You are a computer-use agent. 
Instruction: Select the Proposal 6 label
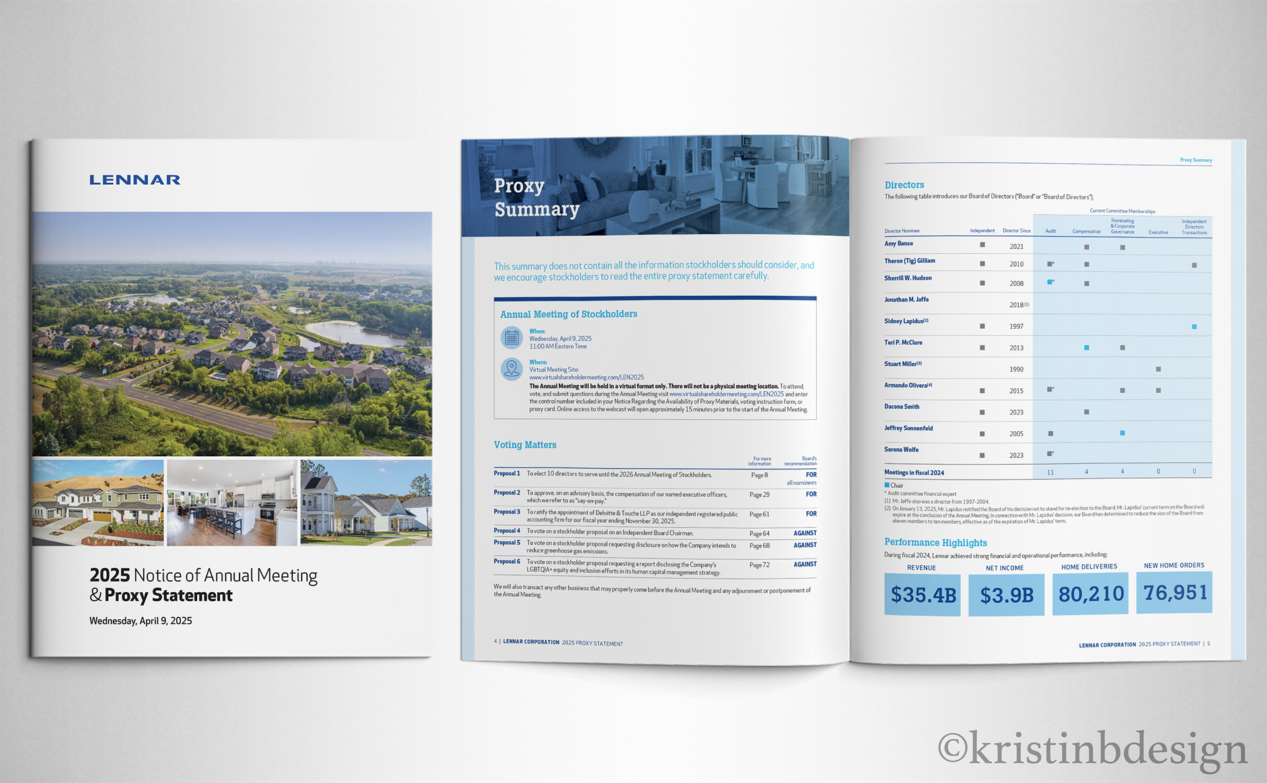point(507,562)
